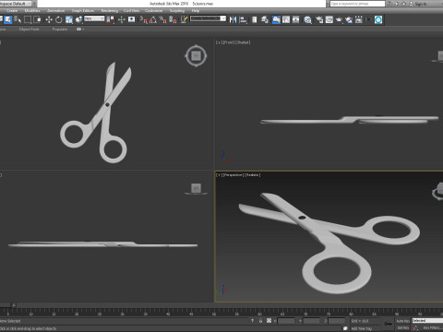Click Render Production teapot icon
This screenshot has width=443, height=332.
[x=339, y=20]
